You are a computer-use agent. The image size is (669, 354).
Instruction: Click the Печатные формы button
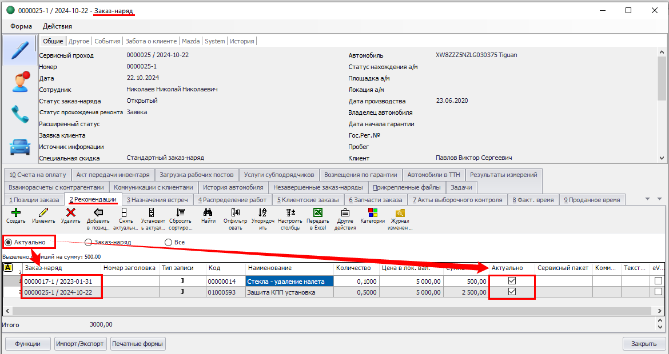point(138,344)
